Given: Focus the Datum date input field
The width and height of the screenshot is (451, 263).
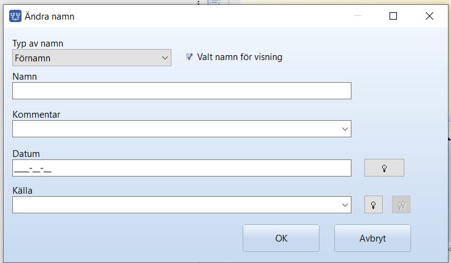Looking at the screenshot, I should point(181,168).
